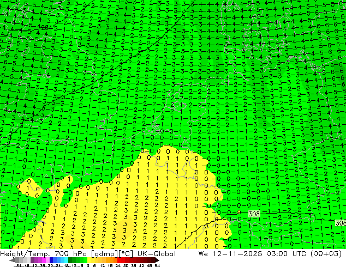This screenshot has width=346, height=267.
Task: Click the legend value '30'
Action: tap(126, 265)
